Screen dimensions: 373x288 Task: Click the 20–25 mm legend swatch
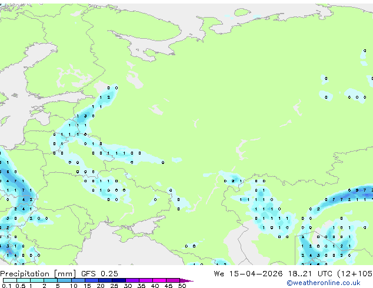coord(105,280)
